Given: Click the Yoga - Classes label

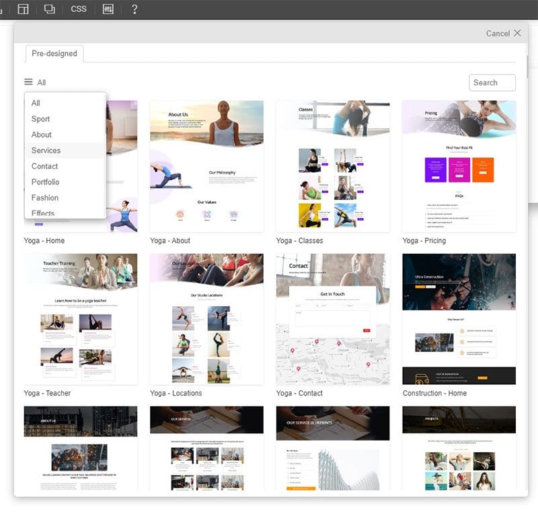Looking at the screenshot, I should pos(299,241).
